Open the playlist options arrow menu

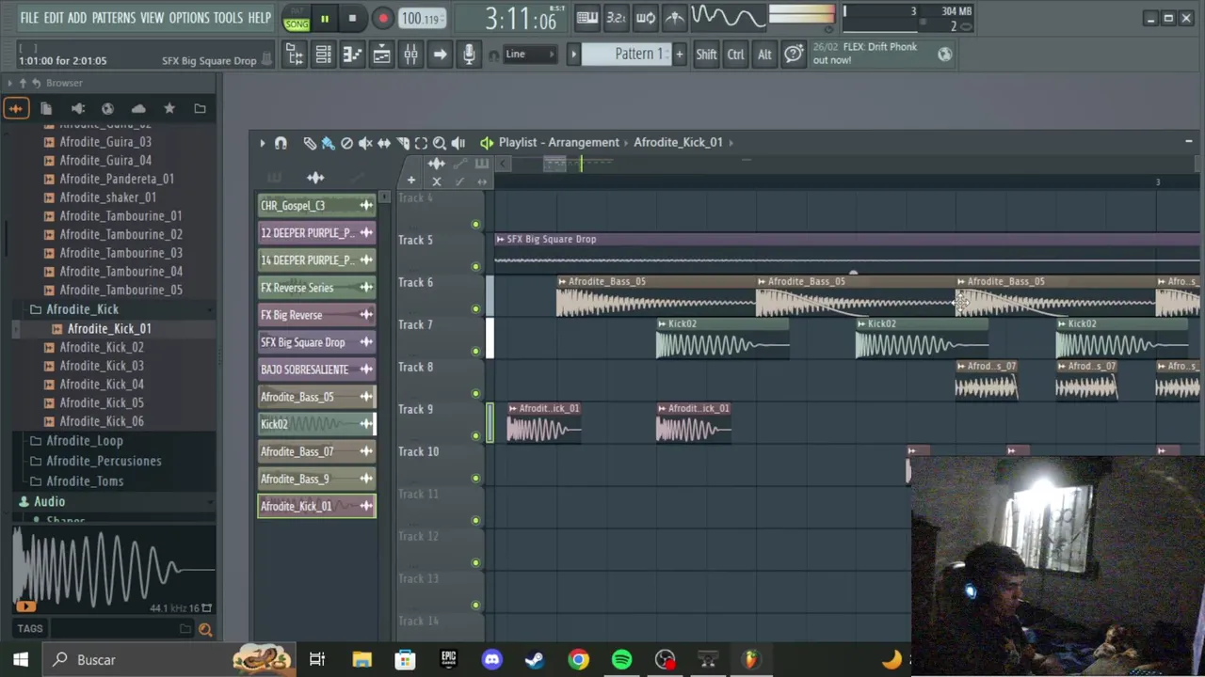click(x=263, y=143)
